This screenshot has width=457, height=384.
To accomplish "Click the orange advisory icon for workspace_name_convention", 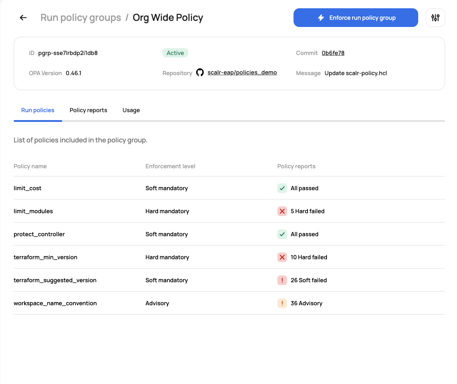I will click(x=282, y=303).
